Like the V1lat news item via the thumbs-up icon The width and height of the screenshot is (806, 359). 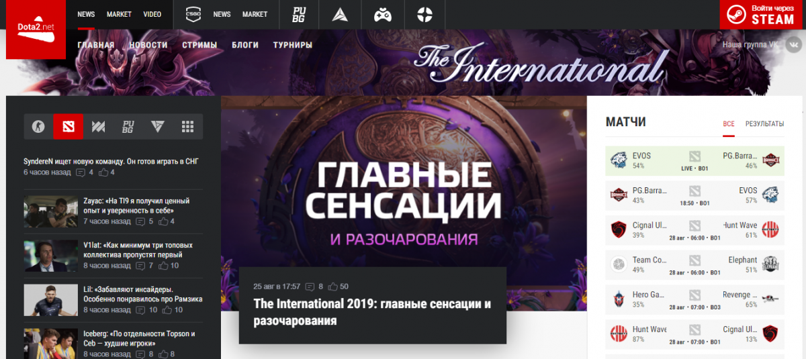point(163,266)
